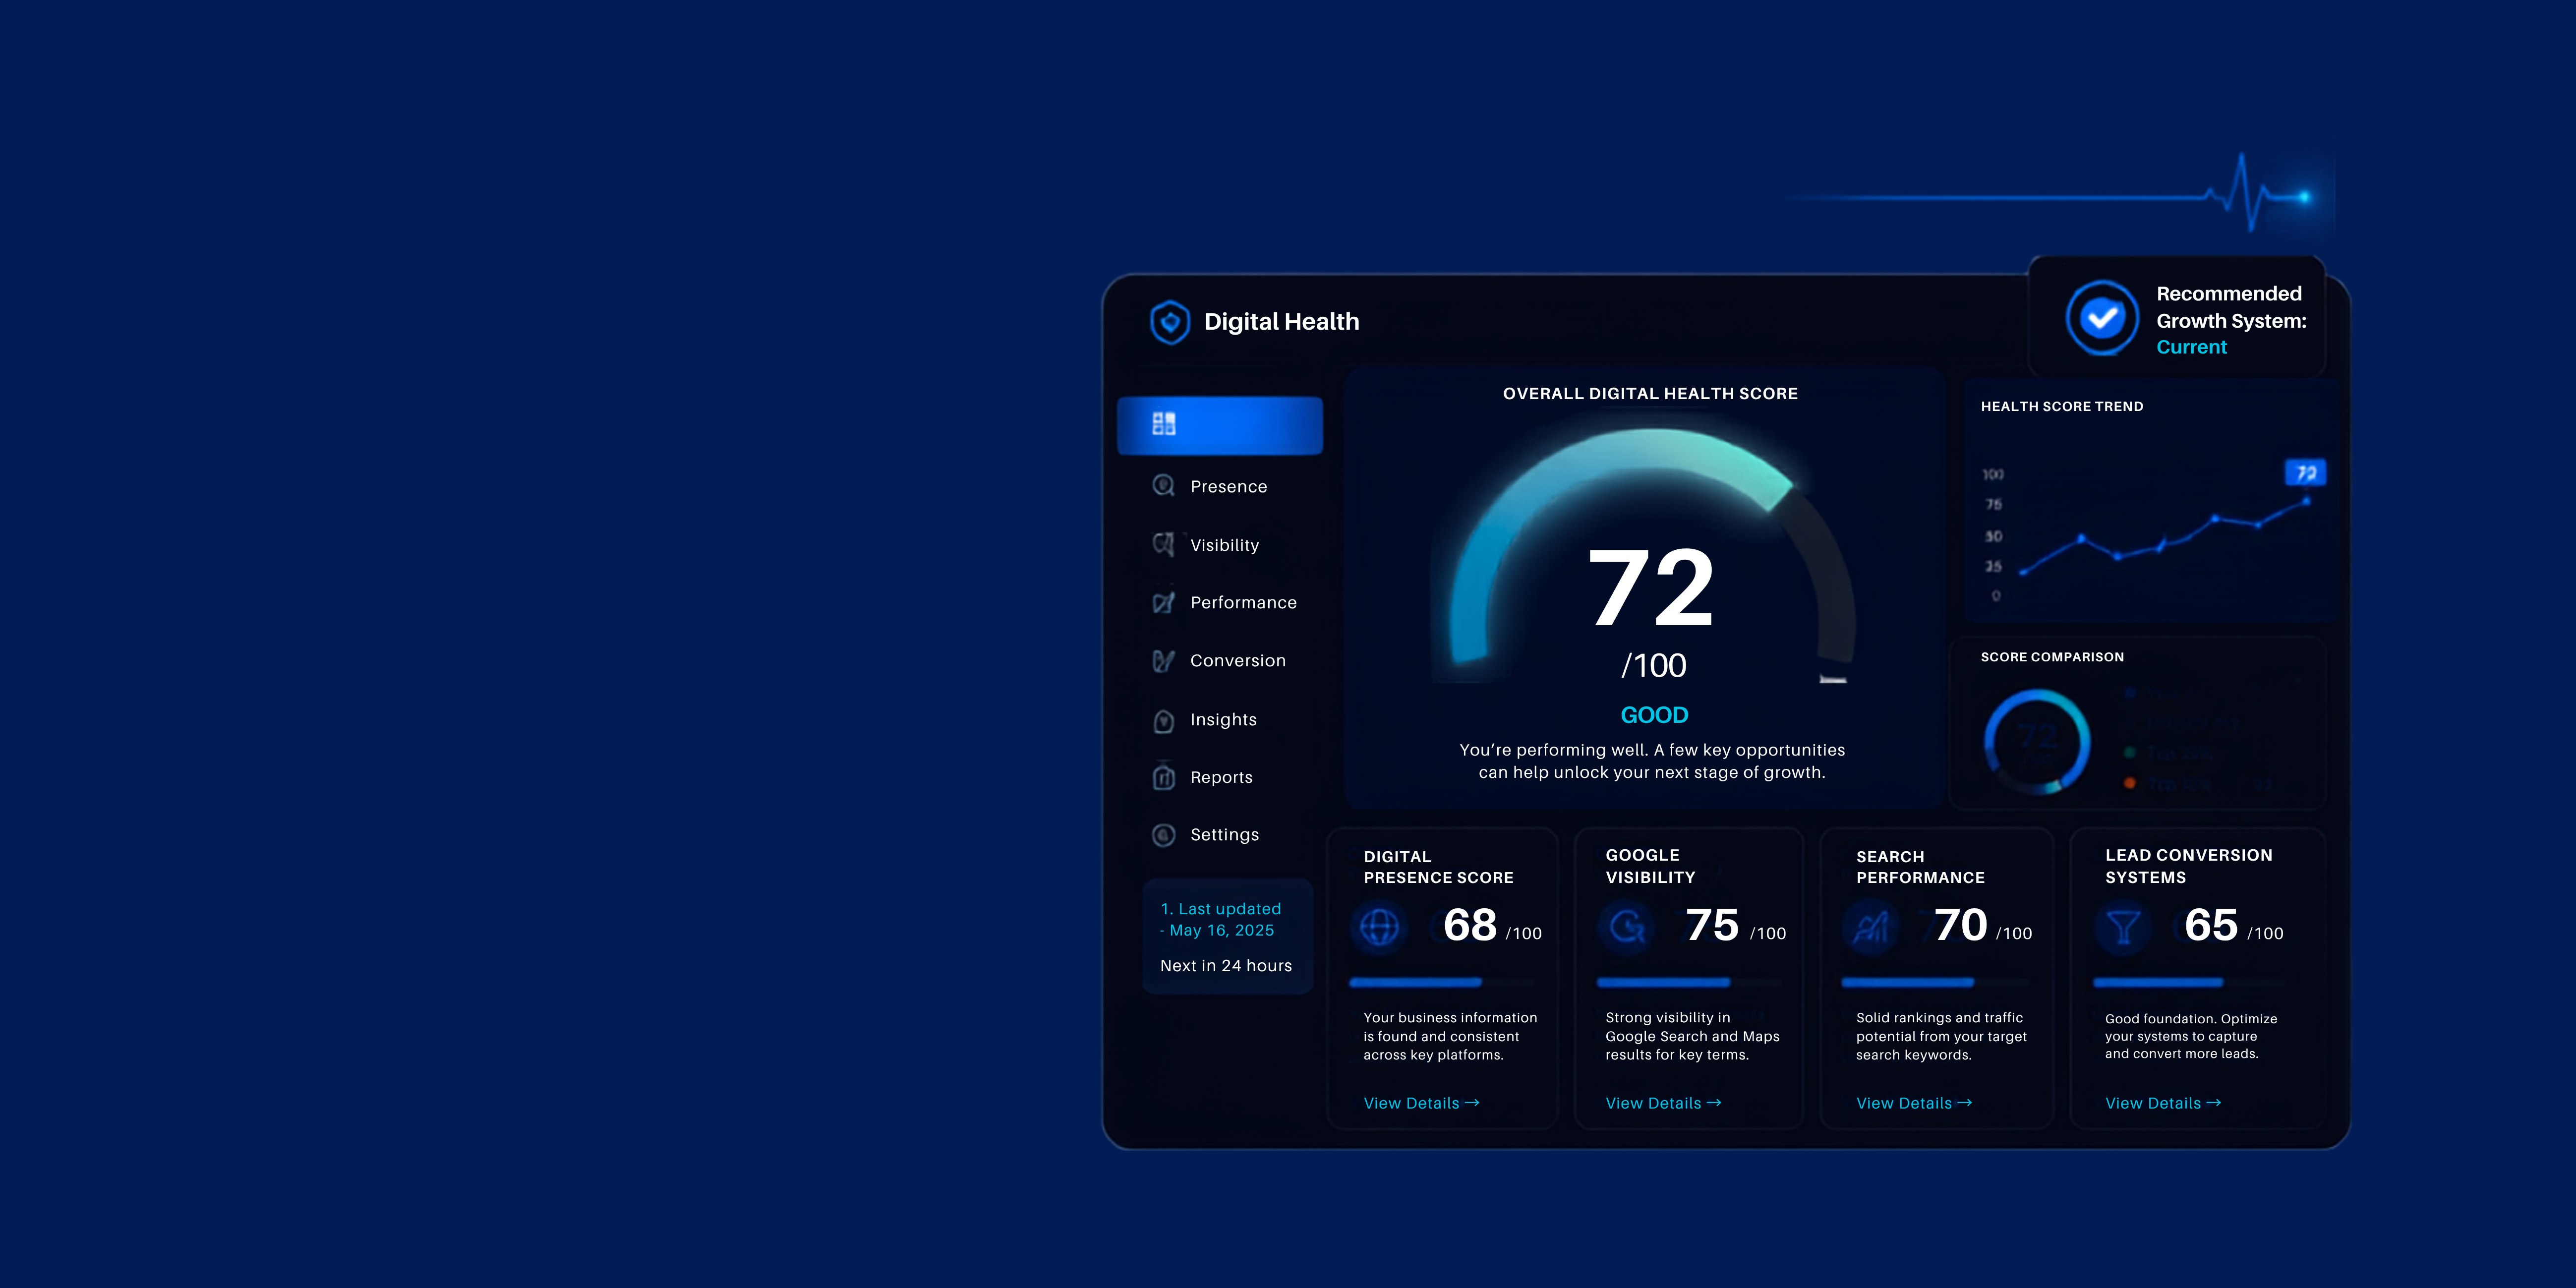The width and height of the screenshot is (2576, 1288).
Task: Open the Visibility menu item
Action: [x=1224, y=545]
